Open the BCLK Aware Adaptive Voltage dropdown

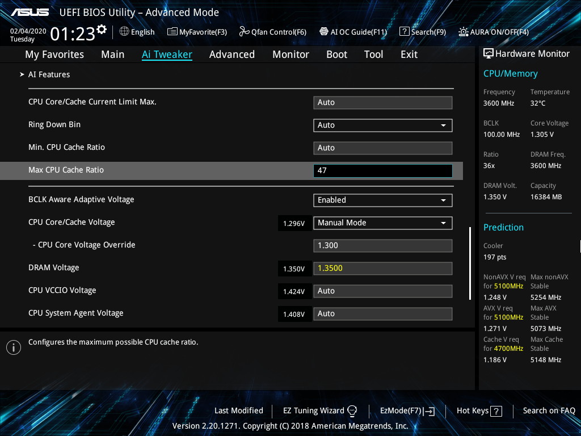pyautogui.click(x=383, y=200)
